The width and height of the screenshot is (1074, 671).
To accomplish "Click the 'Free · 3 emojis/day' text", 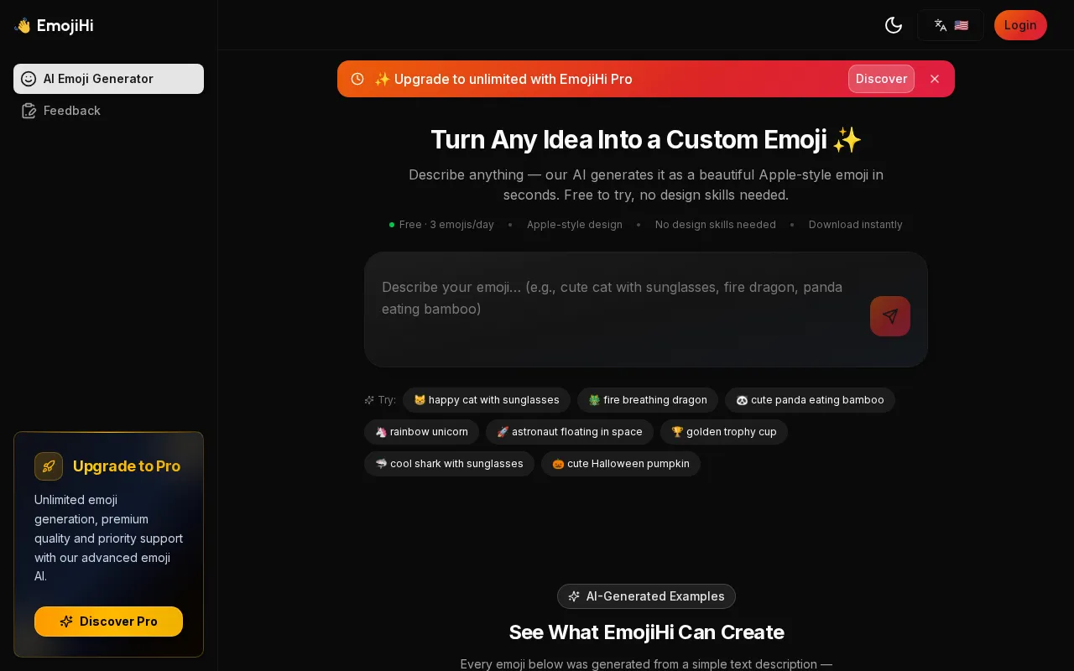I will 446,225.
